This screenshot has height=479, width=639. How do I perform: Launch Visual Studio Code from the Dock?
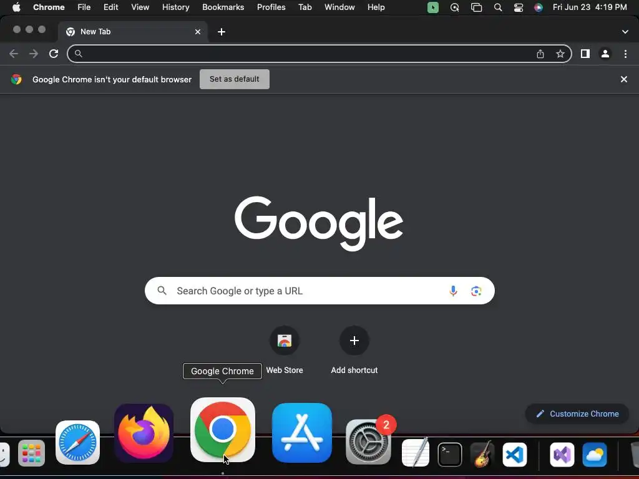pyautogui.click(x=515, y=454)
